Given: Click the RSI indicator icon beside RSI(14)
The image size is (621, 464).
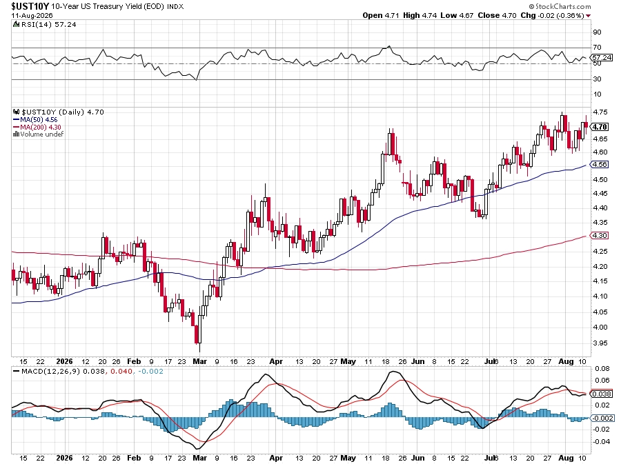Looking at the screenshot, I should coord(16,25).
